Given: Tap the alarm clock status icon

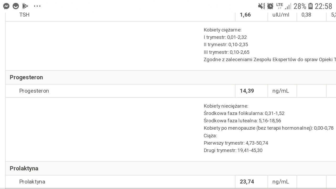Looking at the screenshot, I should point(270,6).
